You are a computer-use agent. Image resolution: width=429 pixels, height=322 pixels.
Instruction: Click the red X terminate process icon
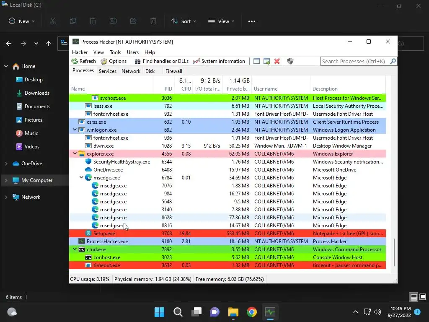[x=277, y=61]
